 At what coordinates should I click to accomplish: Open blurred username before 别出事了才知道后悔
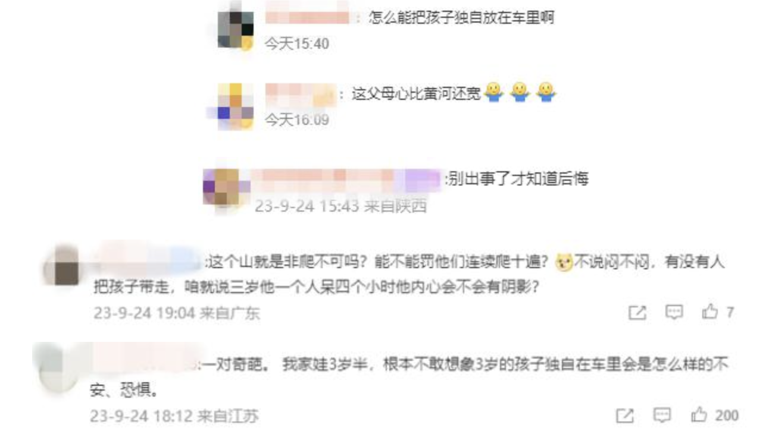[x=346, y=178]
